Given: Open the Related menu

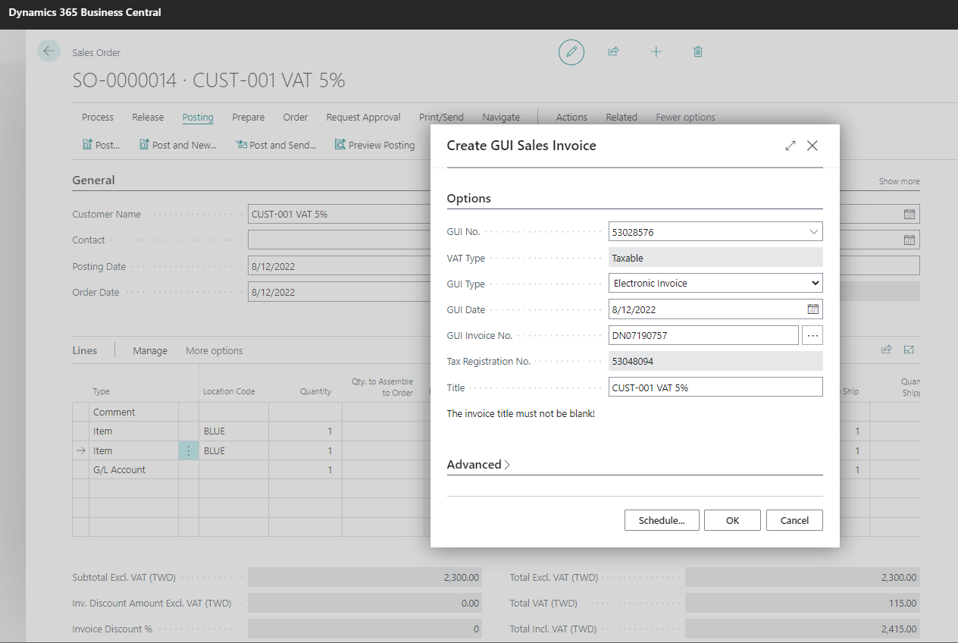Looking at the screenshot, I should pos(621,118).
